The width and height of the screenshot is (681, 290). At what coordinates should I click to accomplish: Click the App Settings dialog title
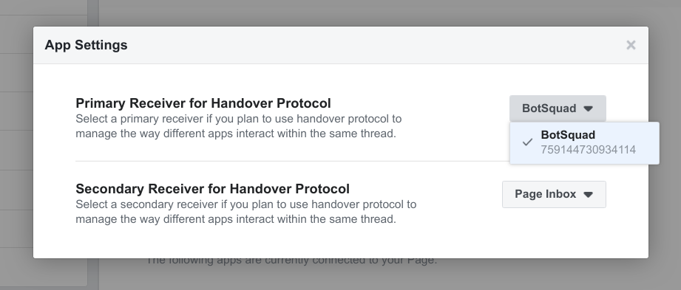click(x=86, y=45)
